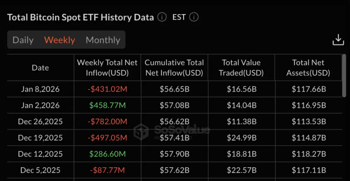
Task: Click the EST timezone label
Action: pos(179,17)
